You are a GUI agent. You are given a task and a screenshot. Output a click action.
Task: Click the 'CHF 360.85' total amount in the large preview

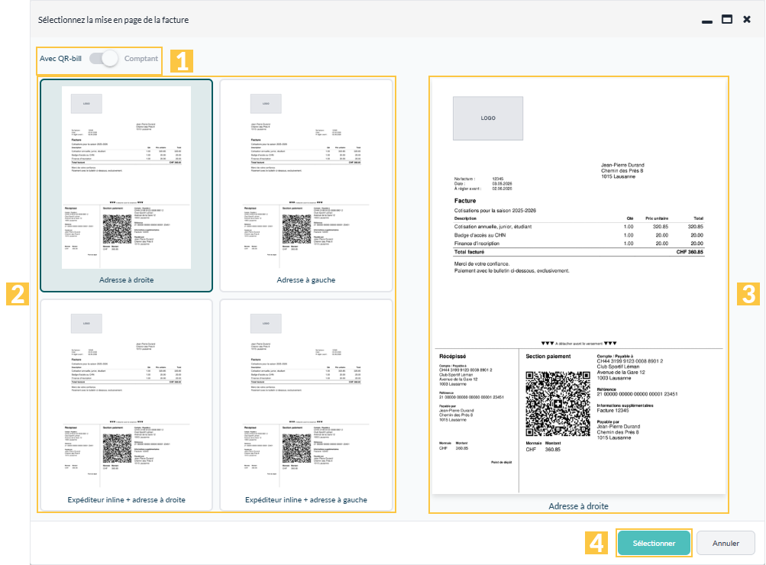coord(690,252)
